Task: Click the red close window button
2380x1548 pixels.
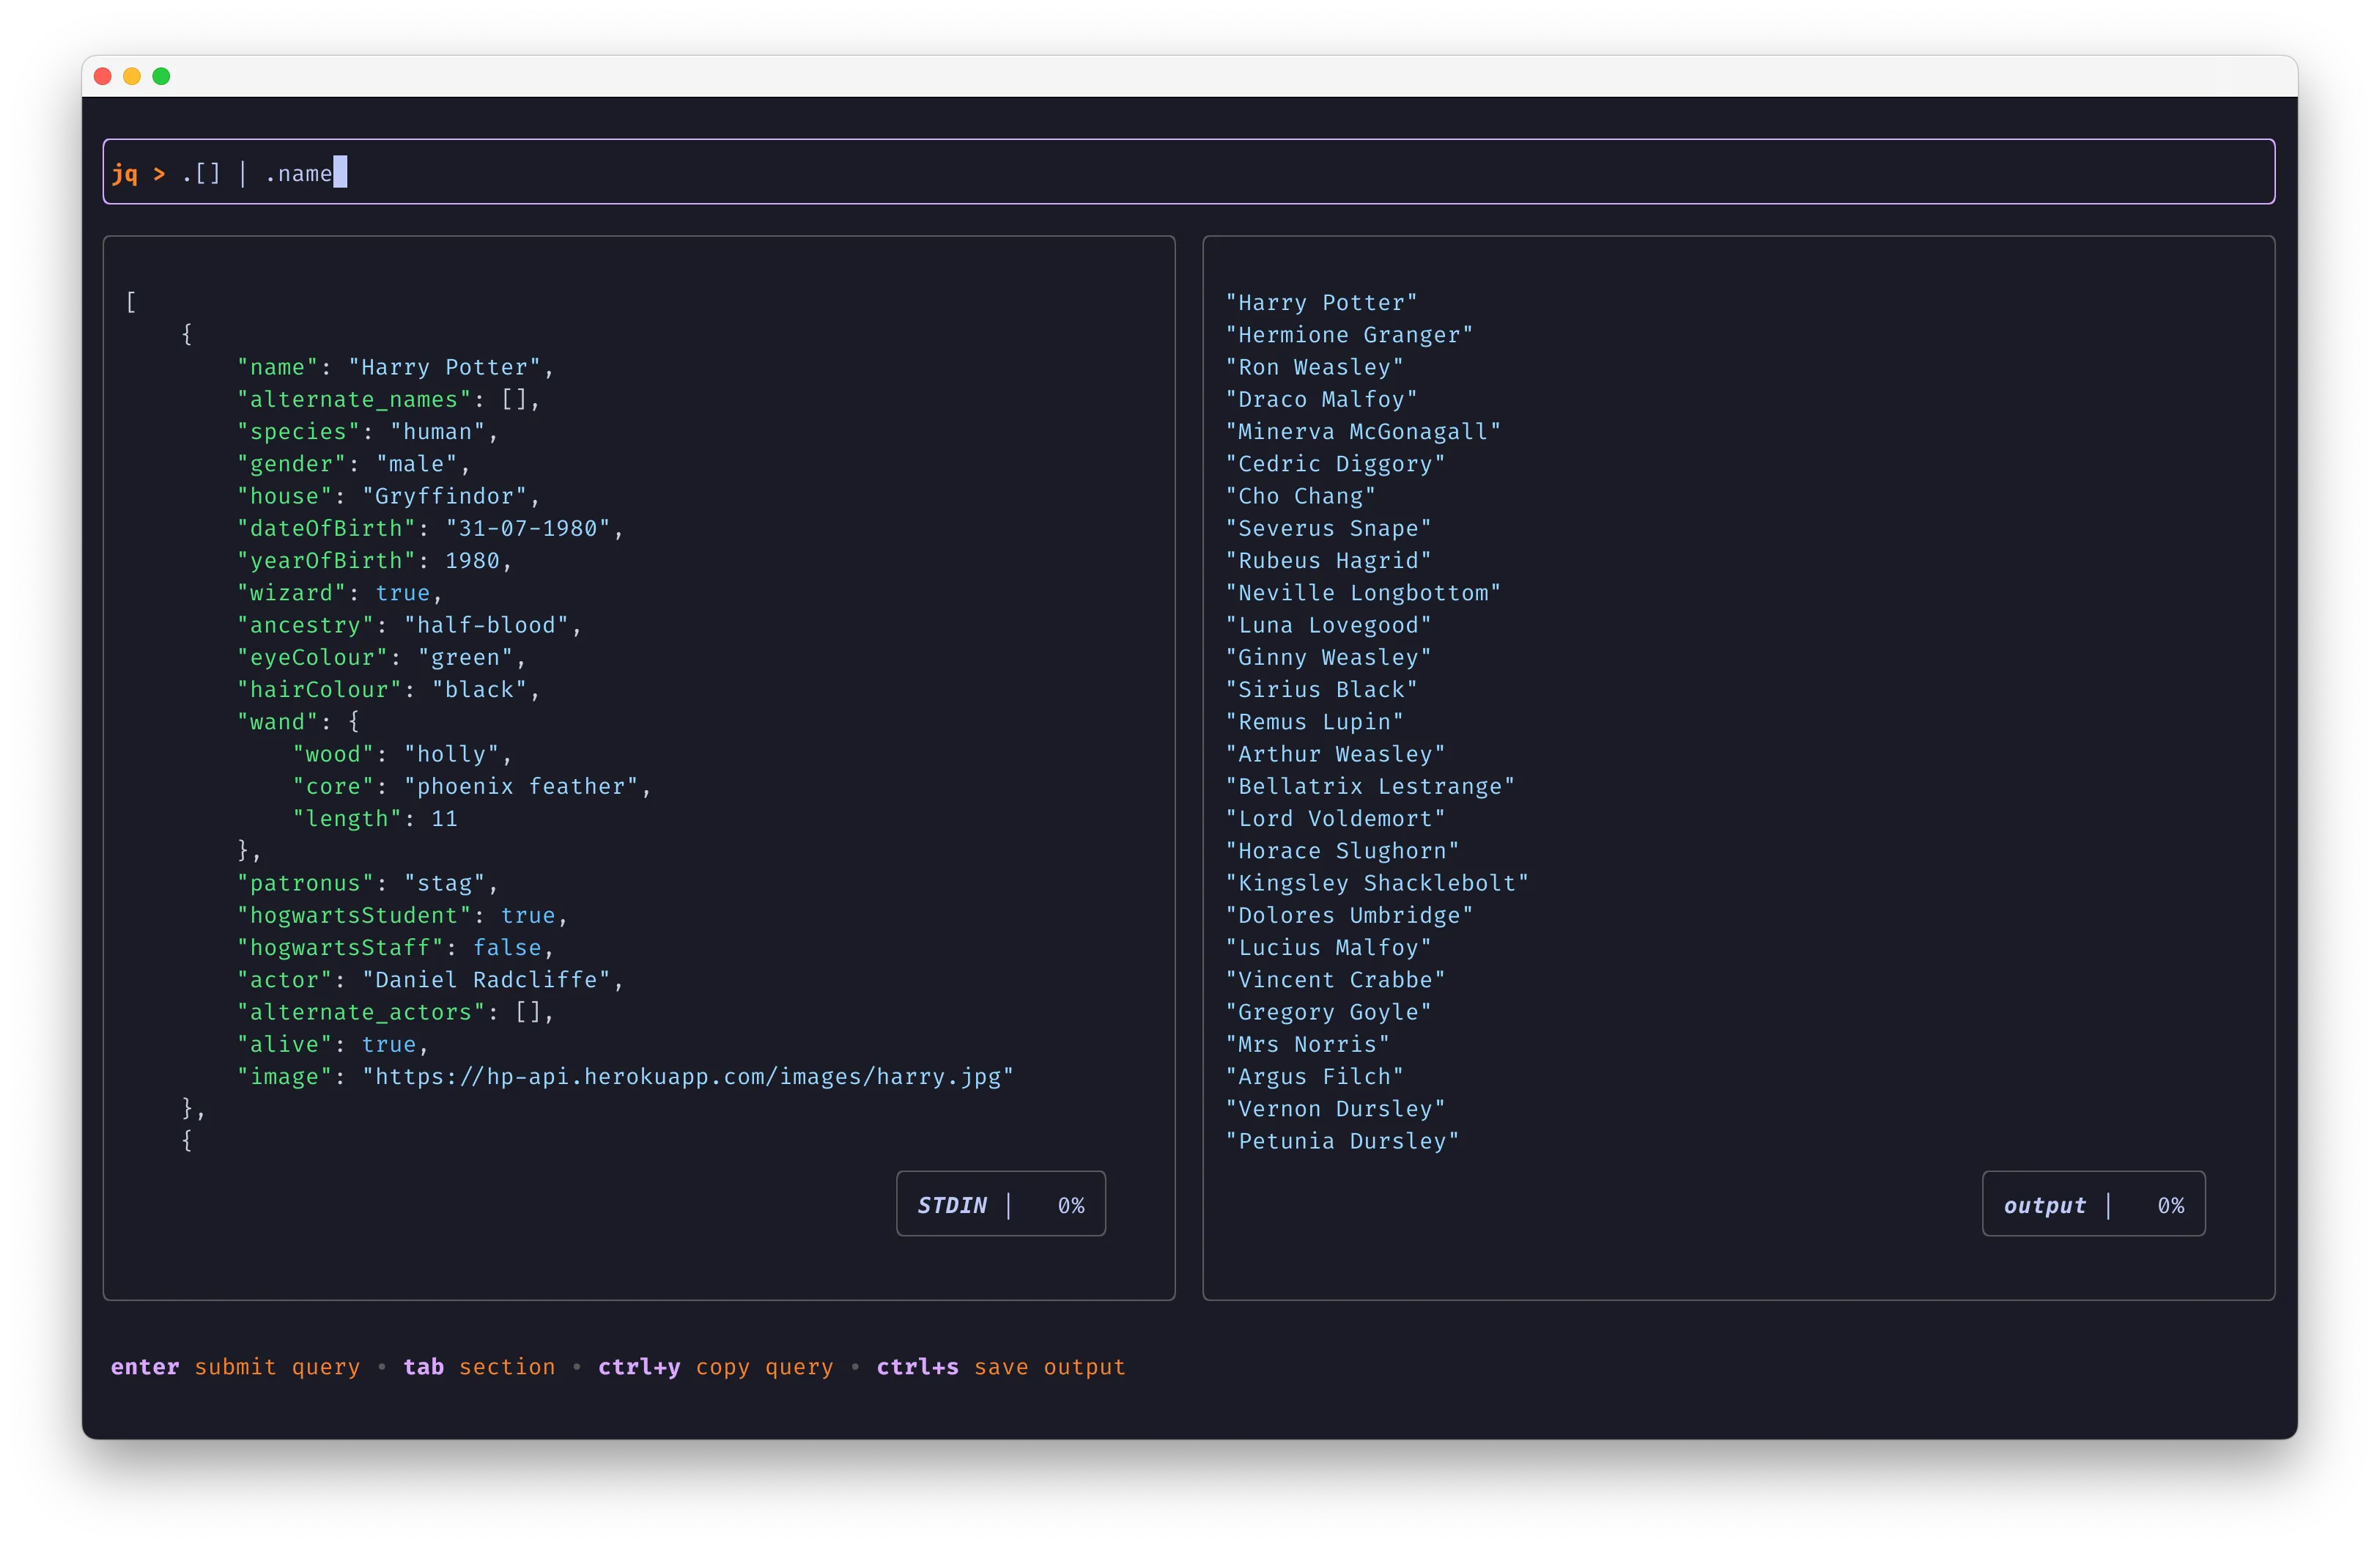Action: tap(102, 77)
